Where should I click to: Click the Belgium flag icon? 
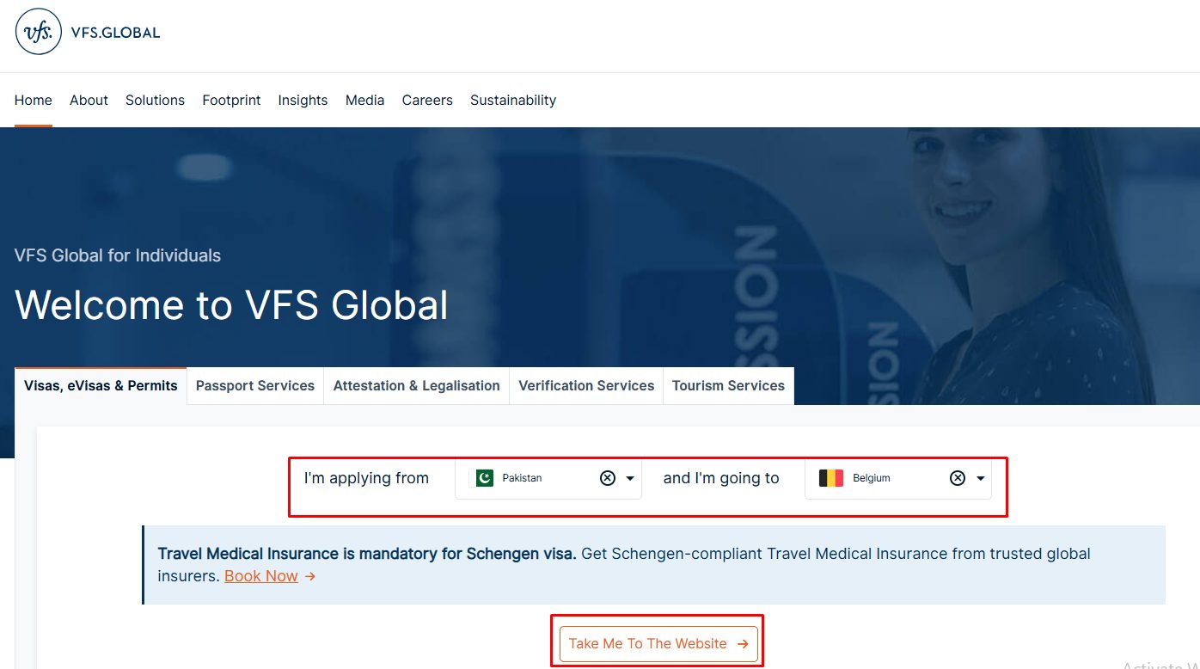(831, 478)
